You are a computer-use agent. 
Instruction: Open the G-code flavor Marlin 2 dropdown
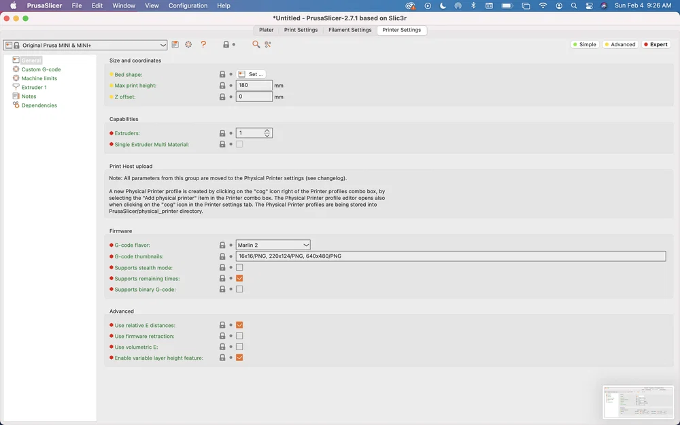click(x=273, y=245)
